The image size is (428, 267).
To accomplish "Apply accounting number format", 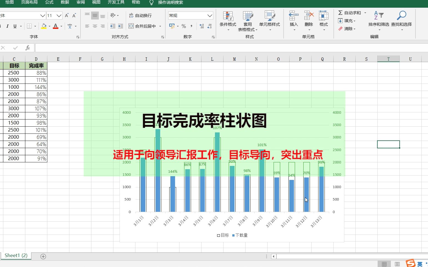I will (x=172, y=26).
